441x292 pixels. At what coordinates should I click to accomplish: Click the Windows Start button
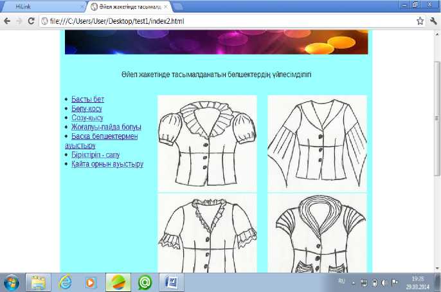tap(12, 282)
